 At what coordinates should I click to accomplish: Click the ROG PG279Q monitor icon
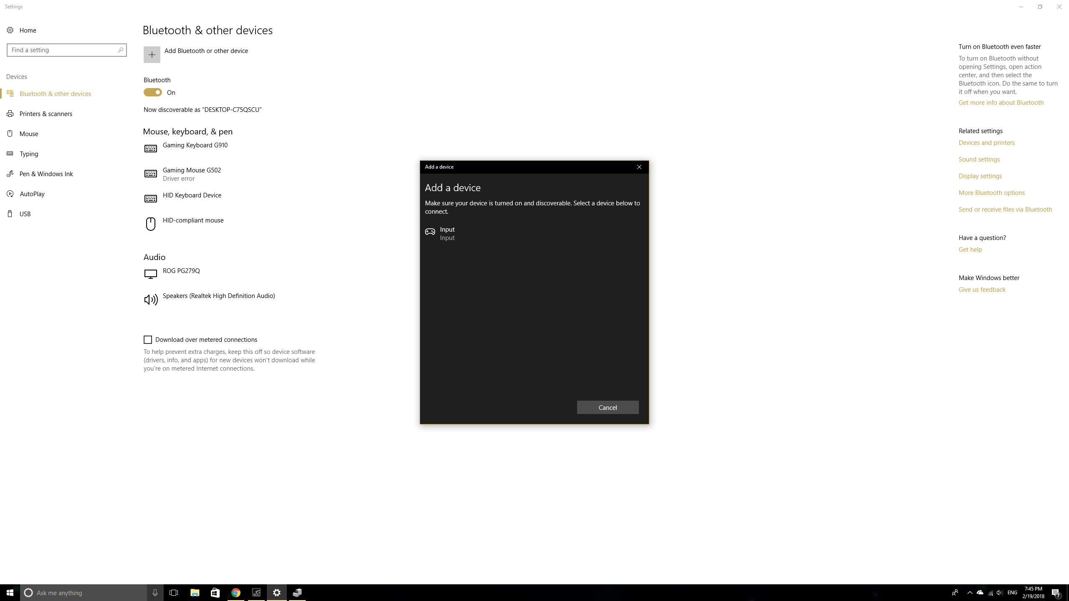pyautogui.click(x=150, y=274)
